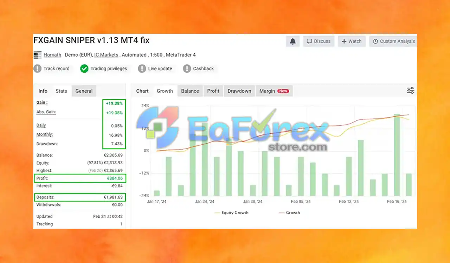This screenshot has width=450, height=263.
Task: Show the Drawdown chart tab
Action: (x=239, y=91)
